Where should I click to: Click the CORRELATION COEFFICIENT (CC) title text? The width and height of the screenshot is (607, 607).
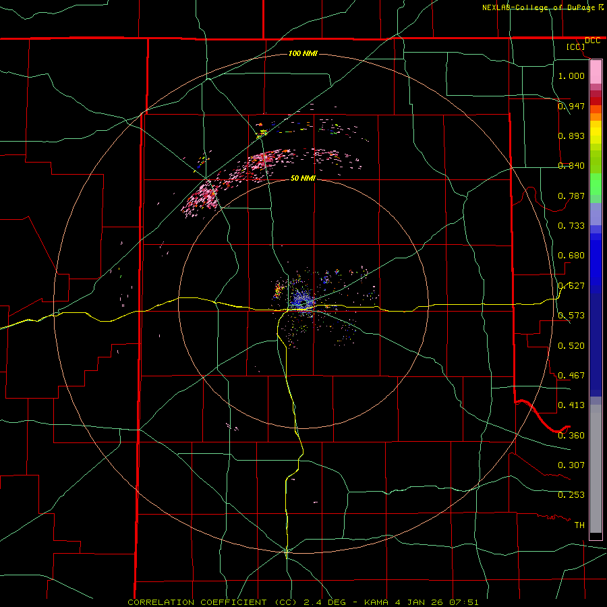(212, 602)
